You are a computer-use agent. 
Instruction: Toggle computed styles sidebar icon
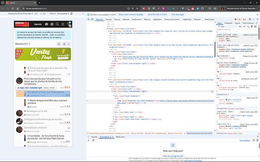click(255, 26)
